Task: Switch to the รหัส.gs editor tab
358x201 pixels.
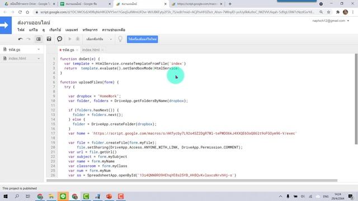Action: tap(68, 50)
